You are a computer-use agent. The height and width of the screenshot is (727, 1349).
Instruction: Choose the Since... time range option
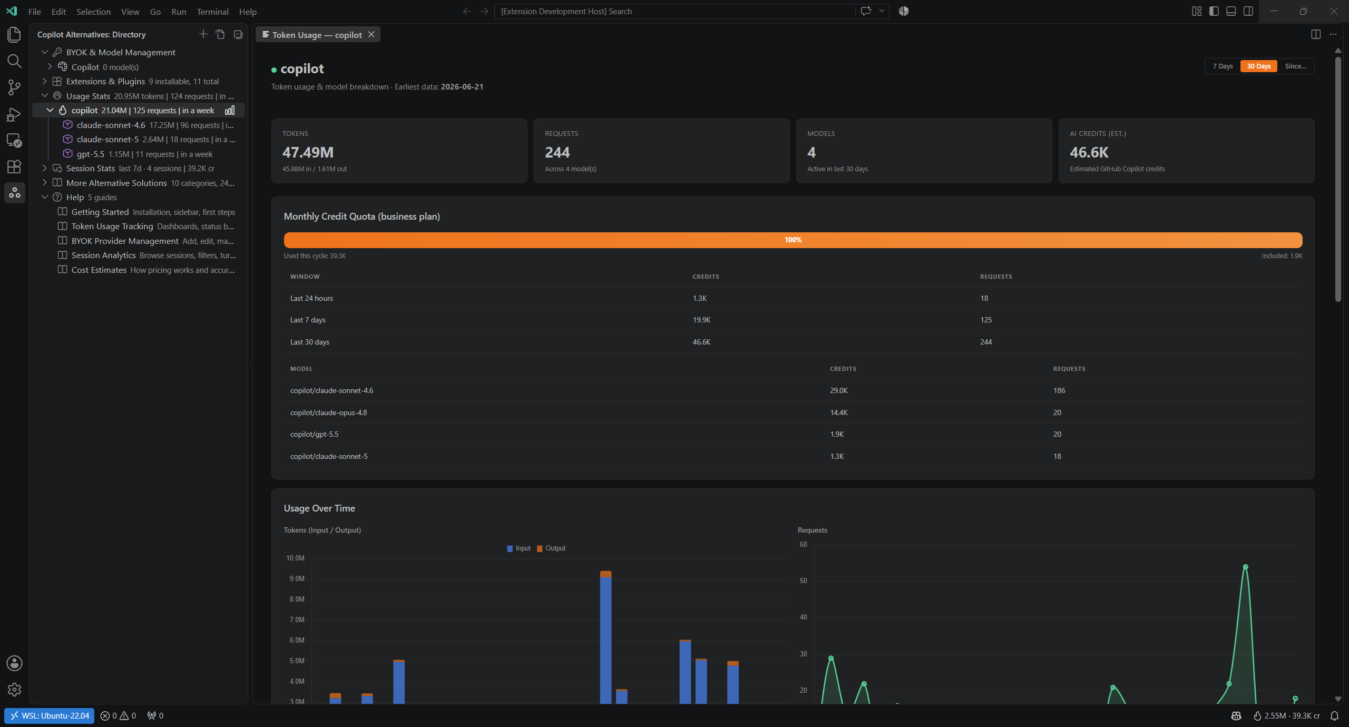pyautogui.click(x=1295, y=66)
